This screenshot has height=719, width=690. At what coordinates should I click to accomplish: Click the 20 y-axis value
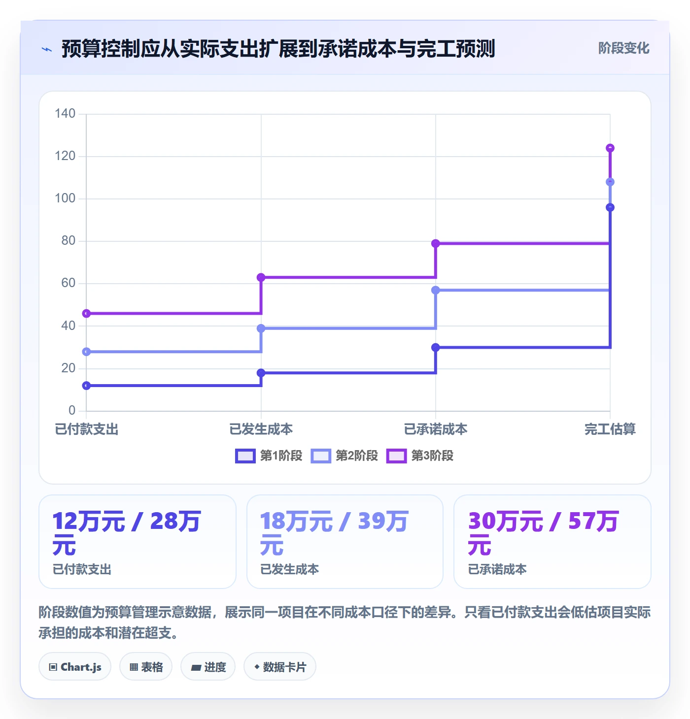[69, 368]
